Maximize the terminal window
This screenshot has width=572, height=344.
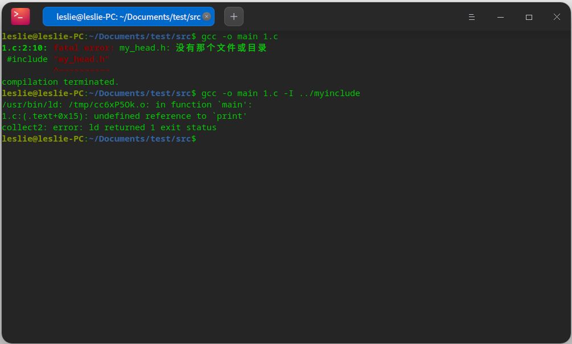coord(529,17)
